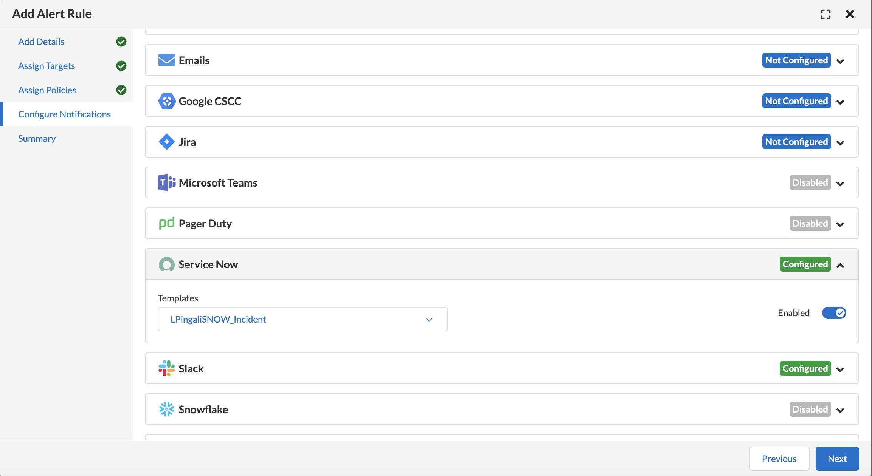Click the Pager Duty icon
This screenshot has height=476, width=872.
click(166, 223)
